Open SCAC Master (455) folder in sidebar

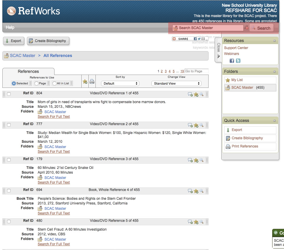pos(250,88)
